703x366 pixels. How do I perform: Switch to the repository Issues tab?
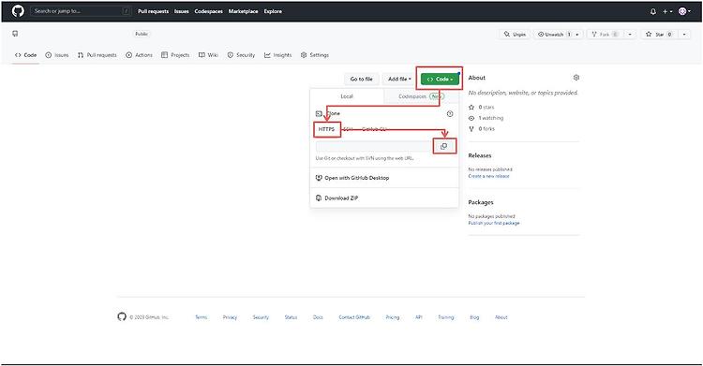(x=57, y=55)
